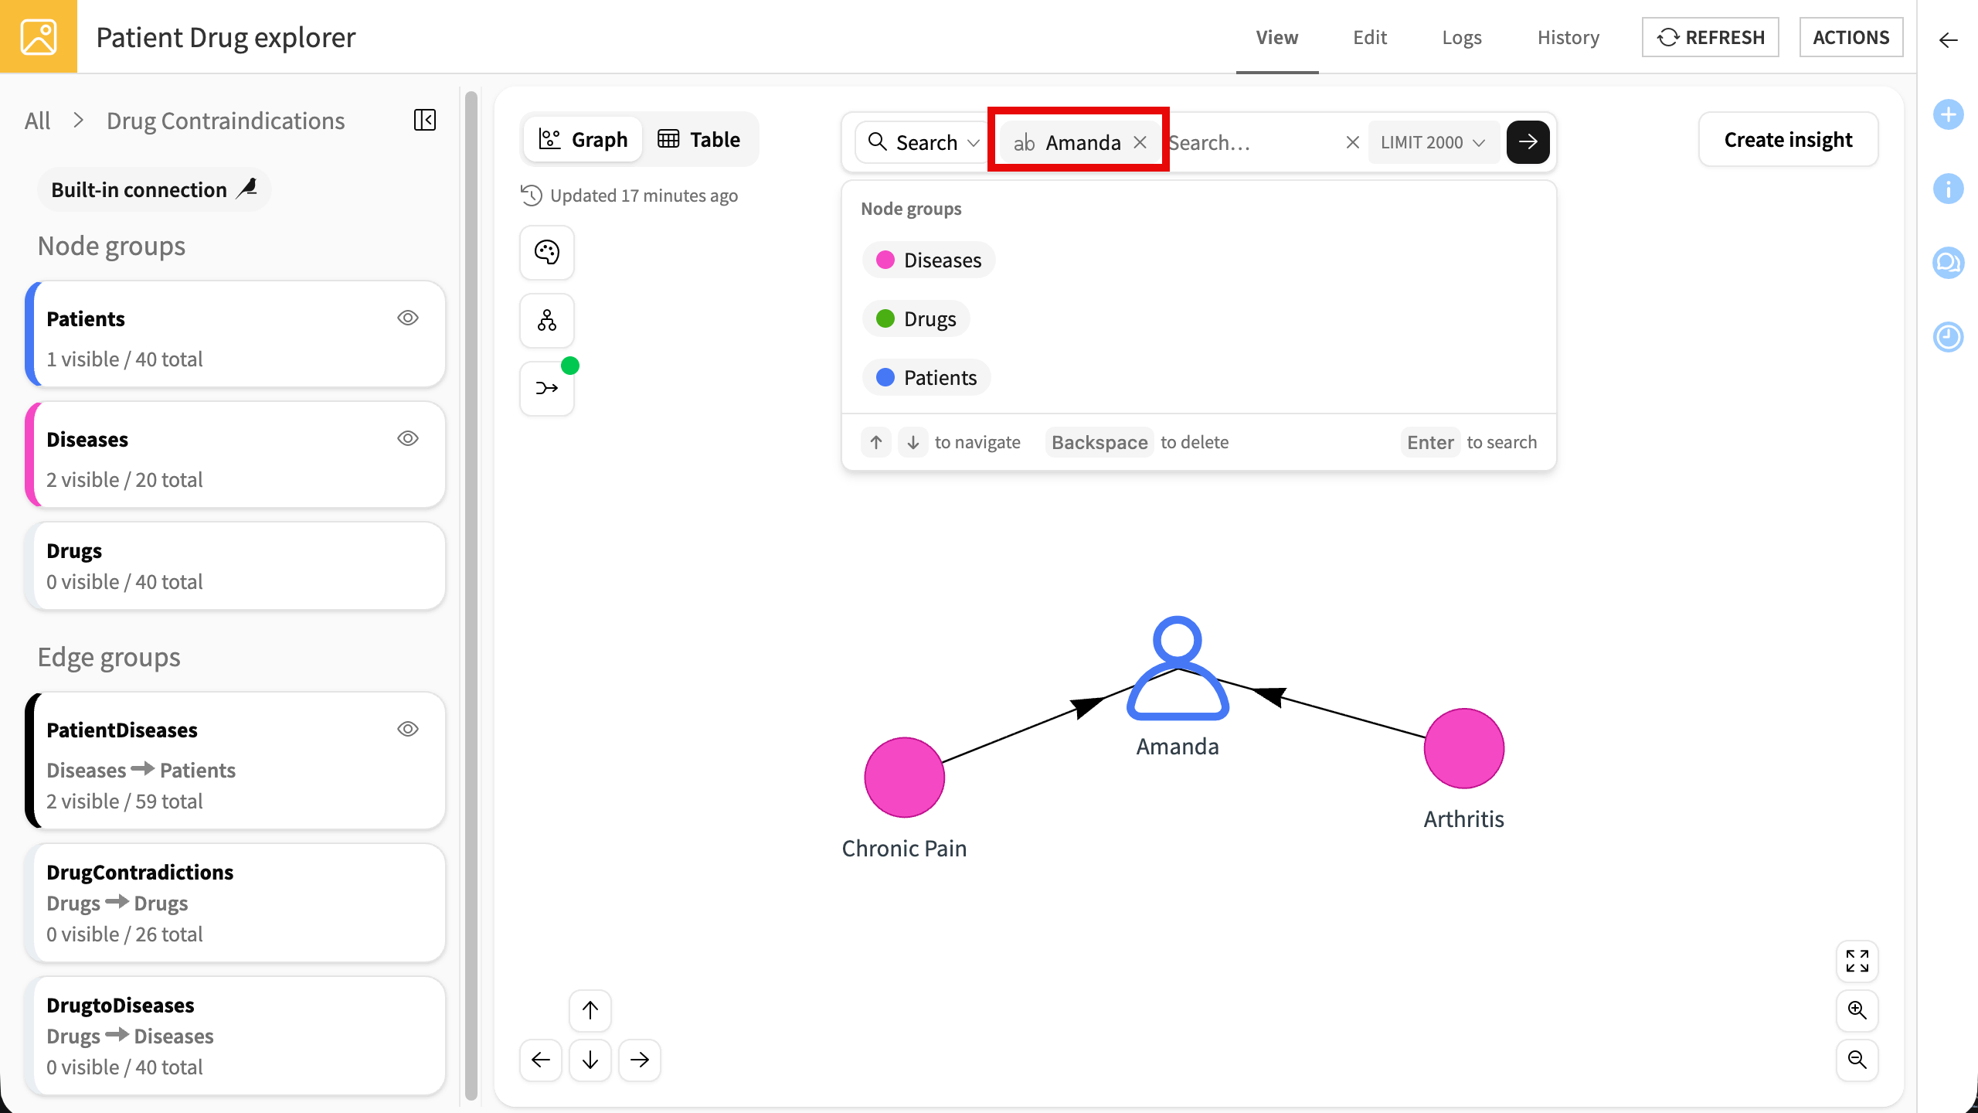This screenshot has width=1978, height=1113.
Task: Click the blue plus icon in right rail
Action: 1948,115
